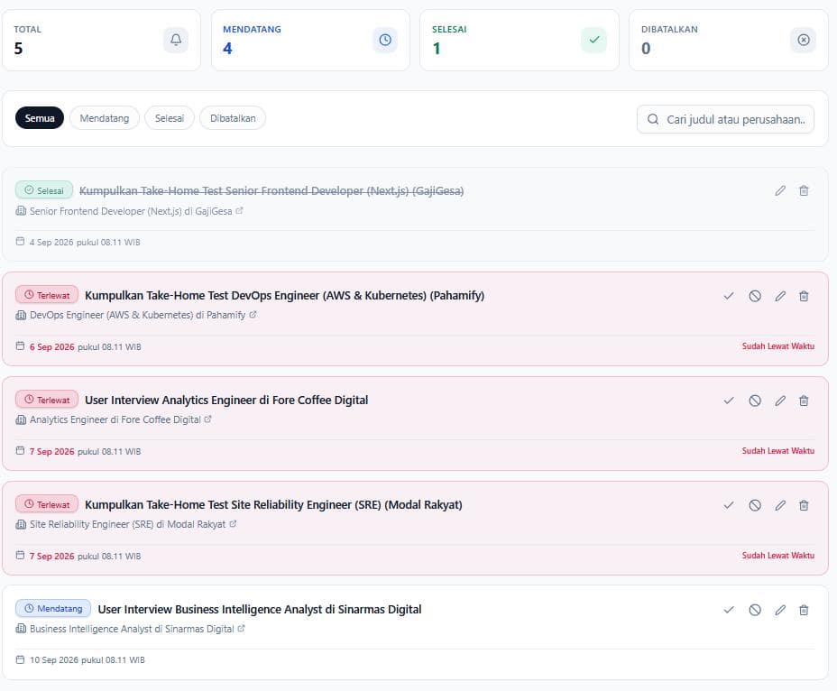Click the Cari judul atau perusahaan search field
The image size is (837, 691).
point(725,119)
